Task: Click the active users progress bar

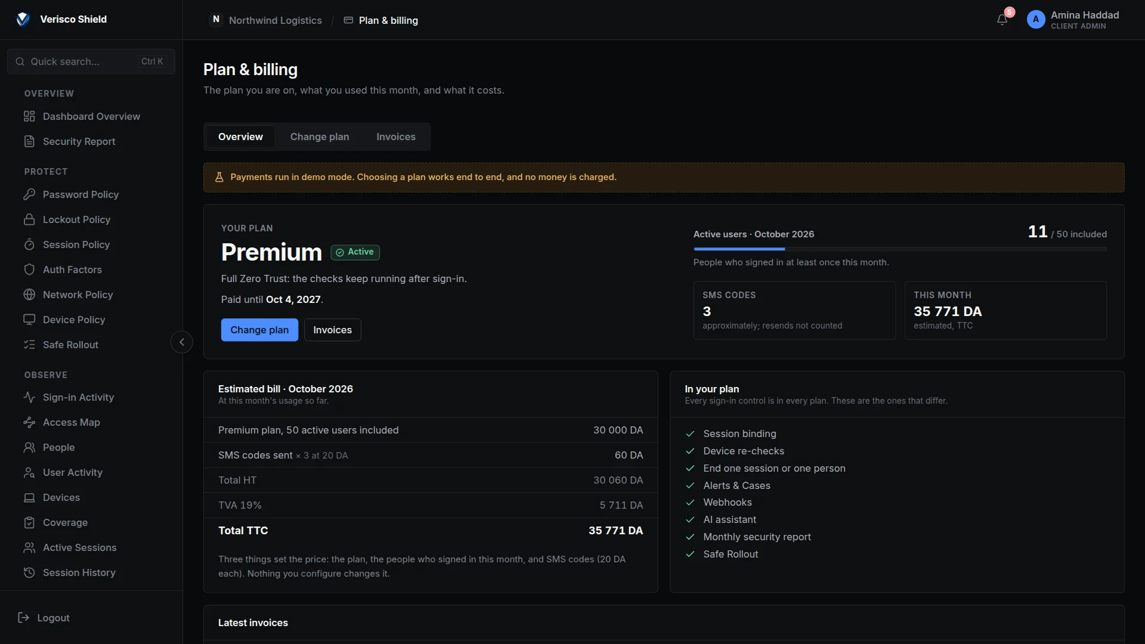Action: coord(900,249)
